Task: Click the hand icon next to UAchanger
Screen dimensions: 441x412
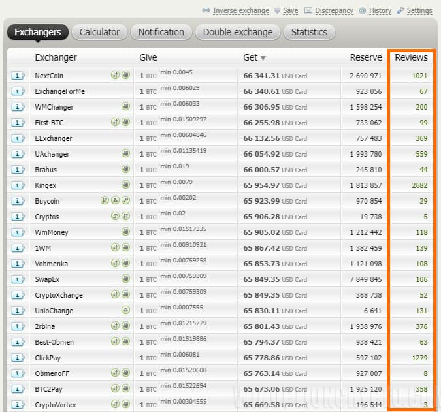Action: pyautogui.click(x=125, y=154)
